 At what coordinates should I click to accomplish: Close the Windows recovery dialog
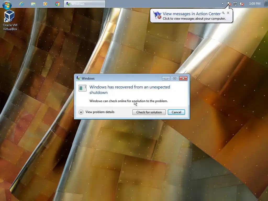pyautogui.click(x=183, y=79)
